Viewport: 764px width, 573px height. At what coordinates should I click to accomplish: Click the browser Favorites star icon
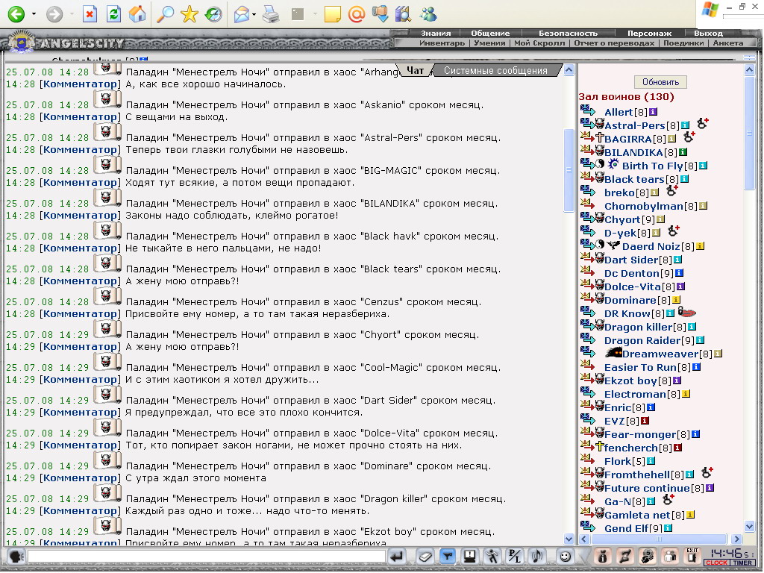pos(189,14)
